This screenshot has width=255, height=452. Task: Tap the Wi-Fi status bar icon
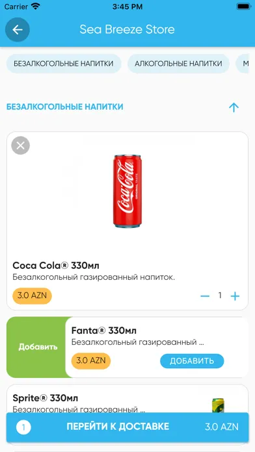(36, 6)
